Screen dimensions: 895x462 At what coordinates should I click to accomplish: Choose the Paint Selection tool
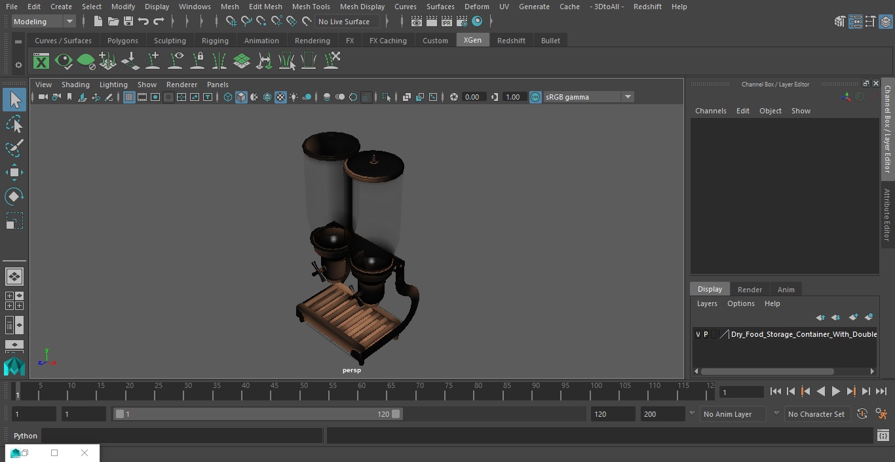[14, 148]
